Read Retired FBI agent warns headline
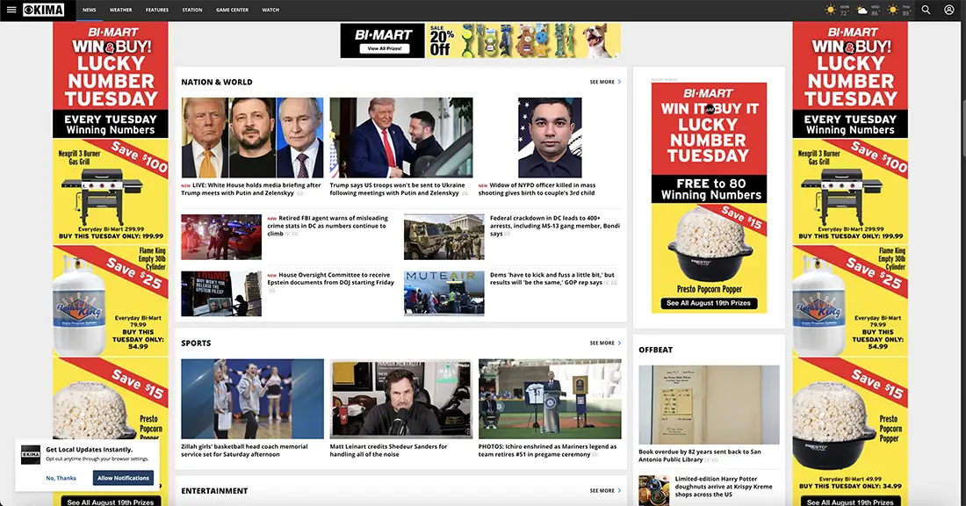966x506 pixels. click(328, 226)
